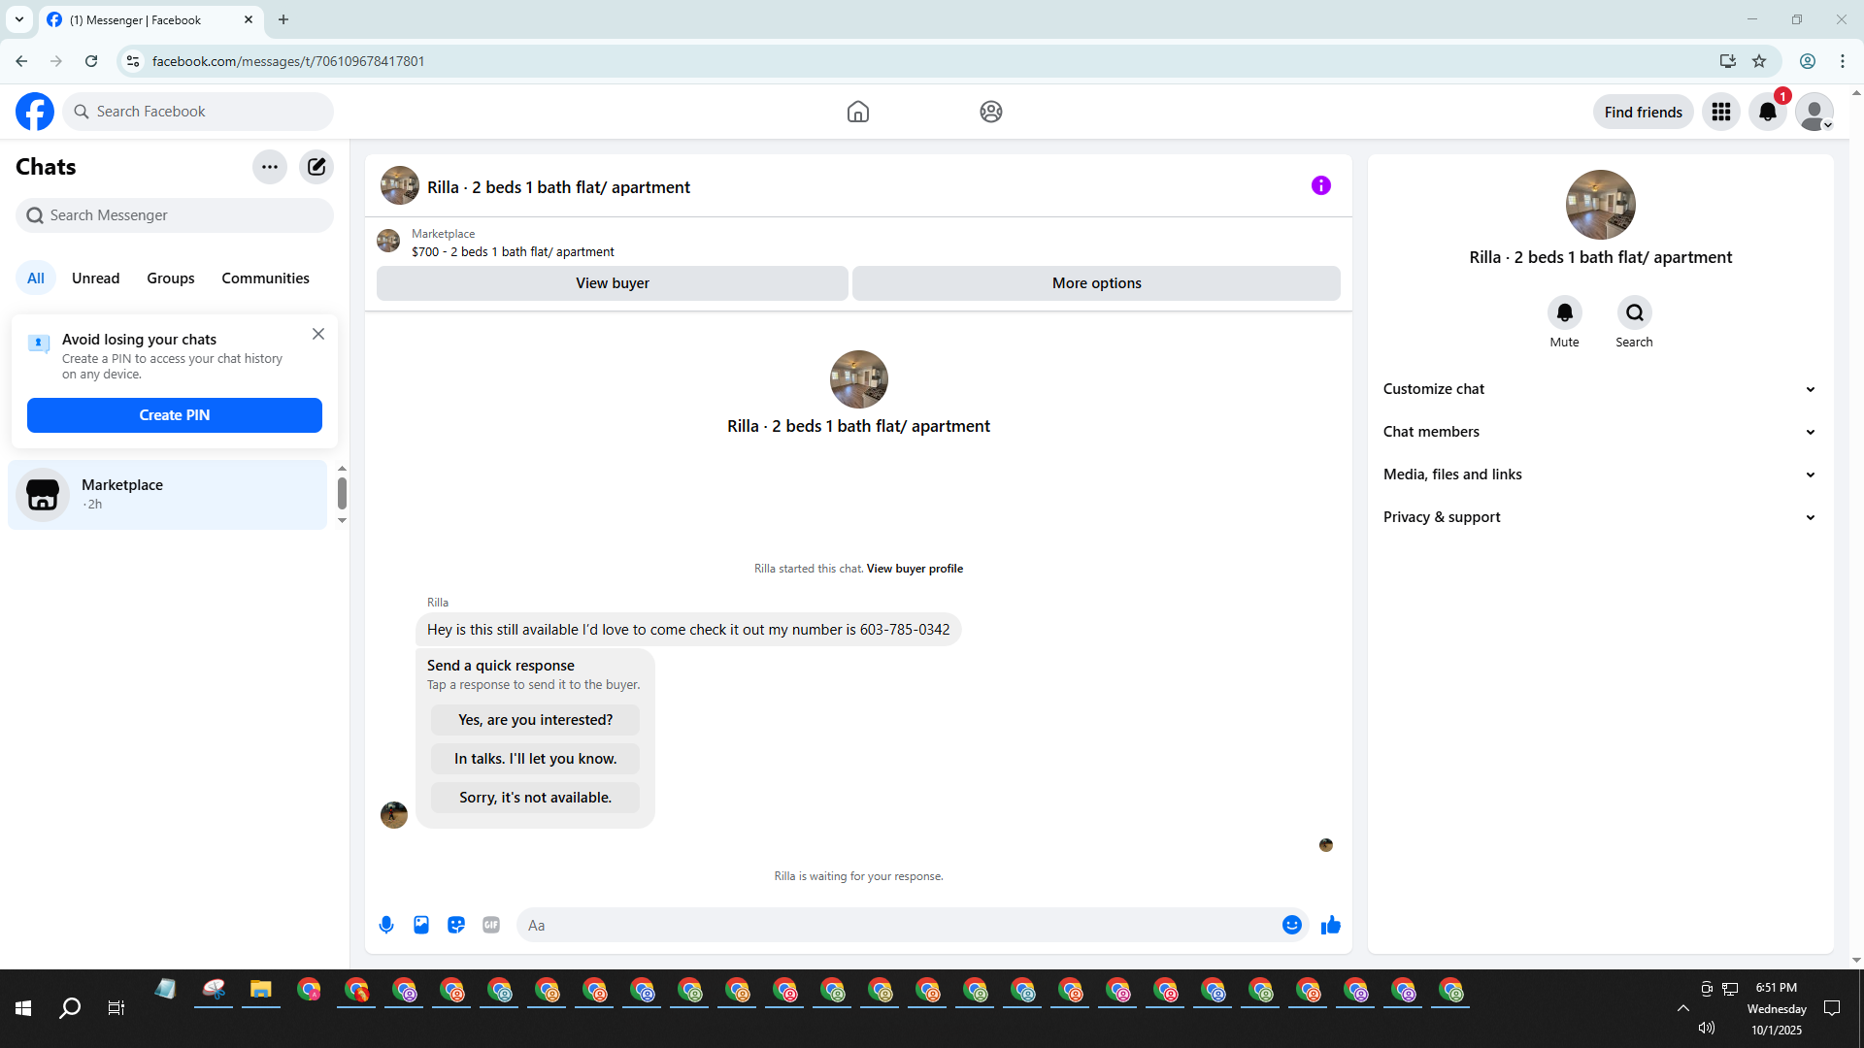1864x1048 pixels.
Task: Choose a sticker icon
Action: pyautogui.click(x=456, y=925)
